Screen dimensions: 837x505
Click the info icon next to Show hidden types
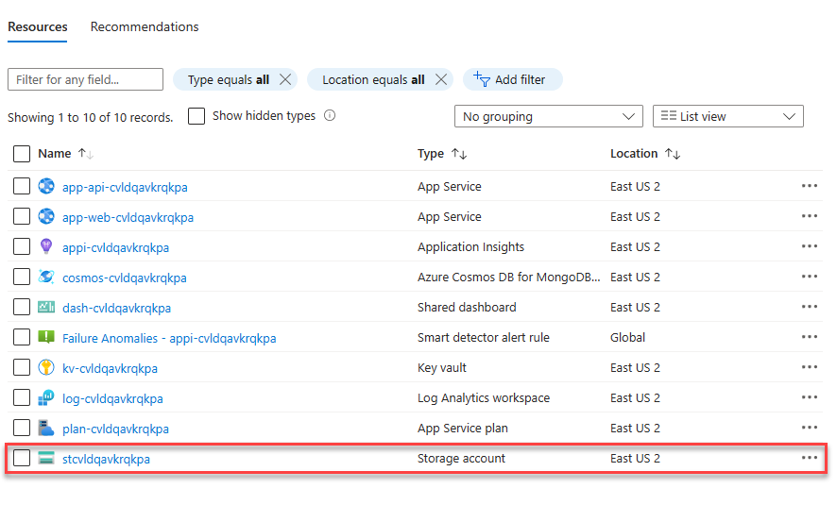(330, 116)
